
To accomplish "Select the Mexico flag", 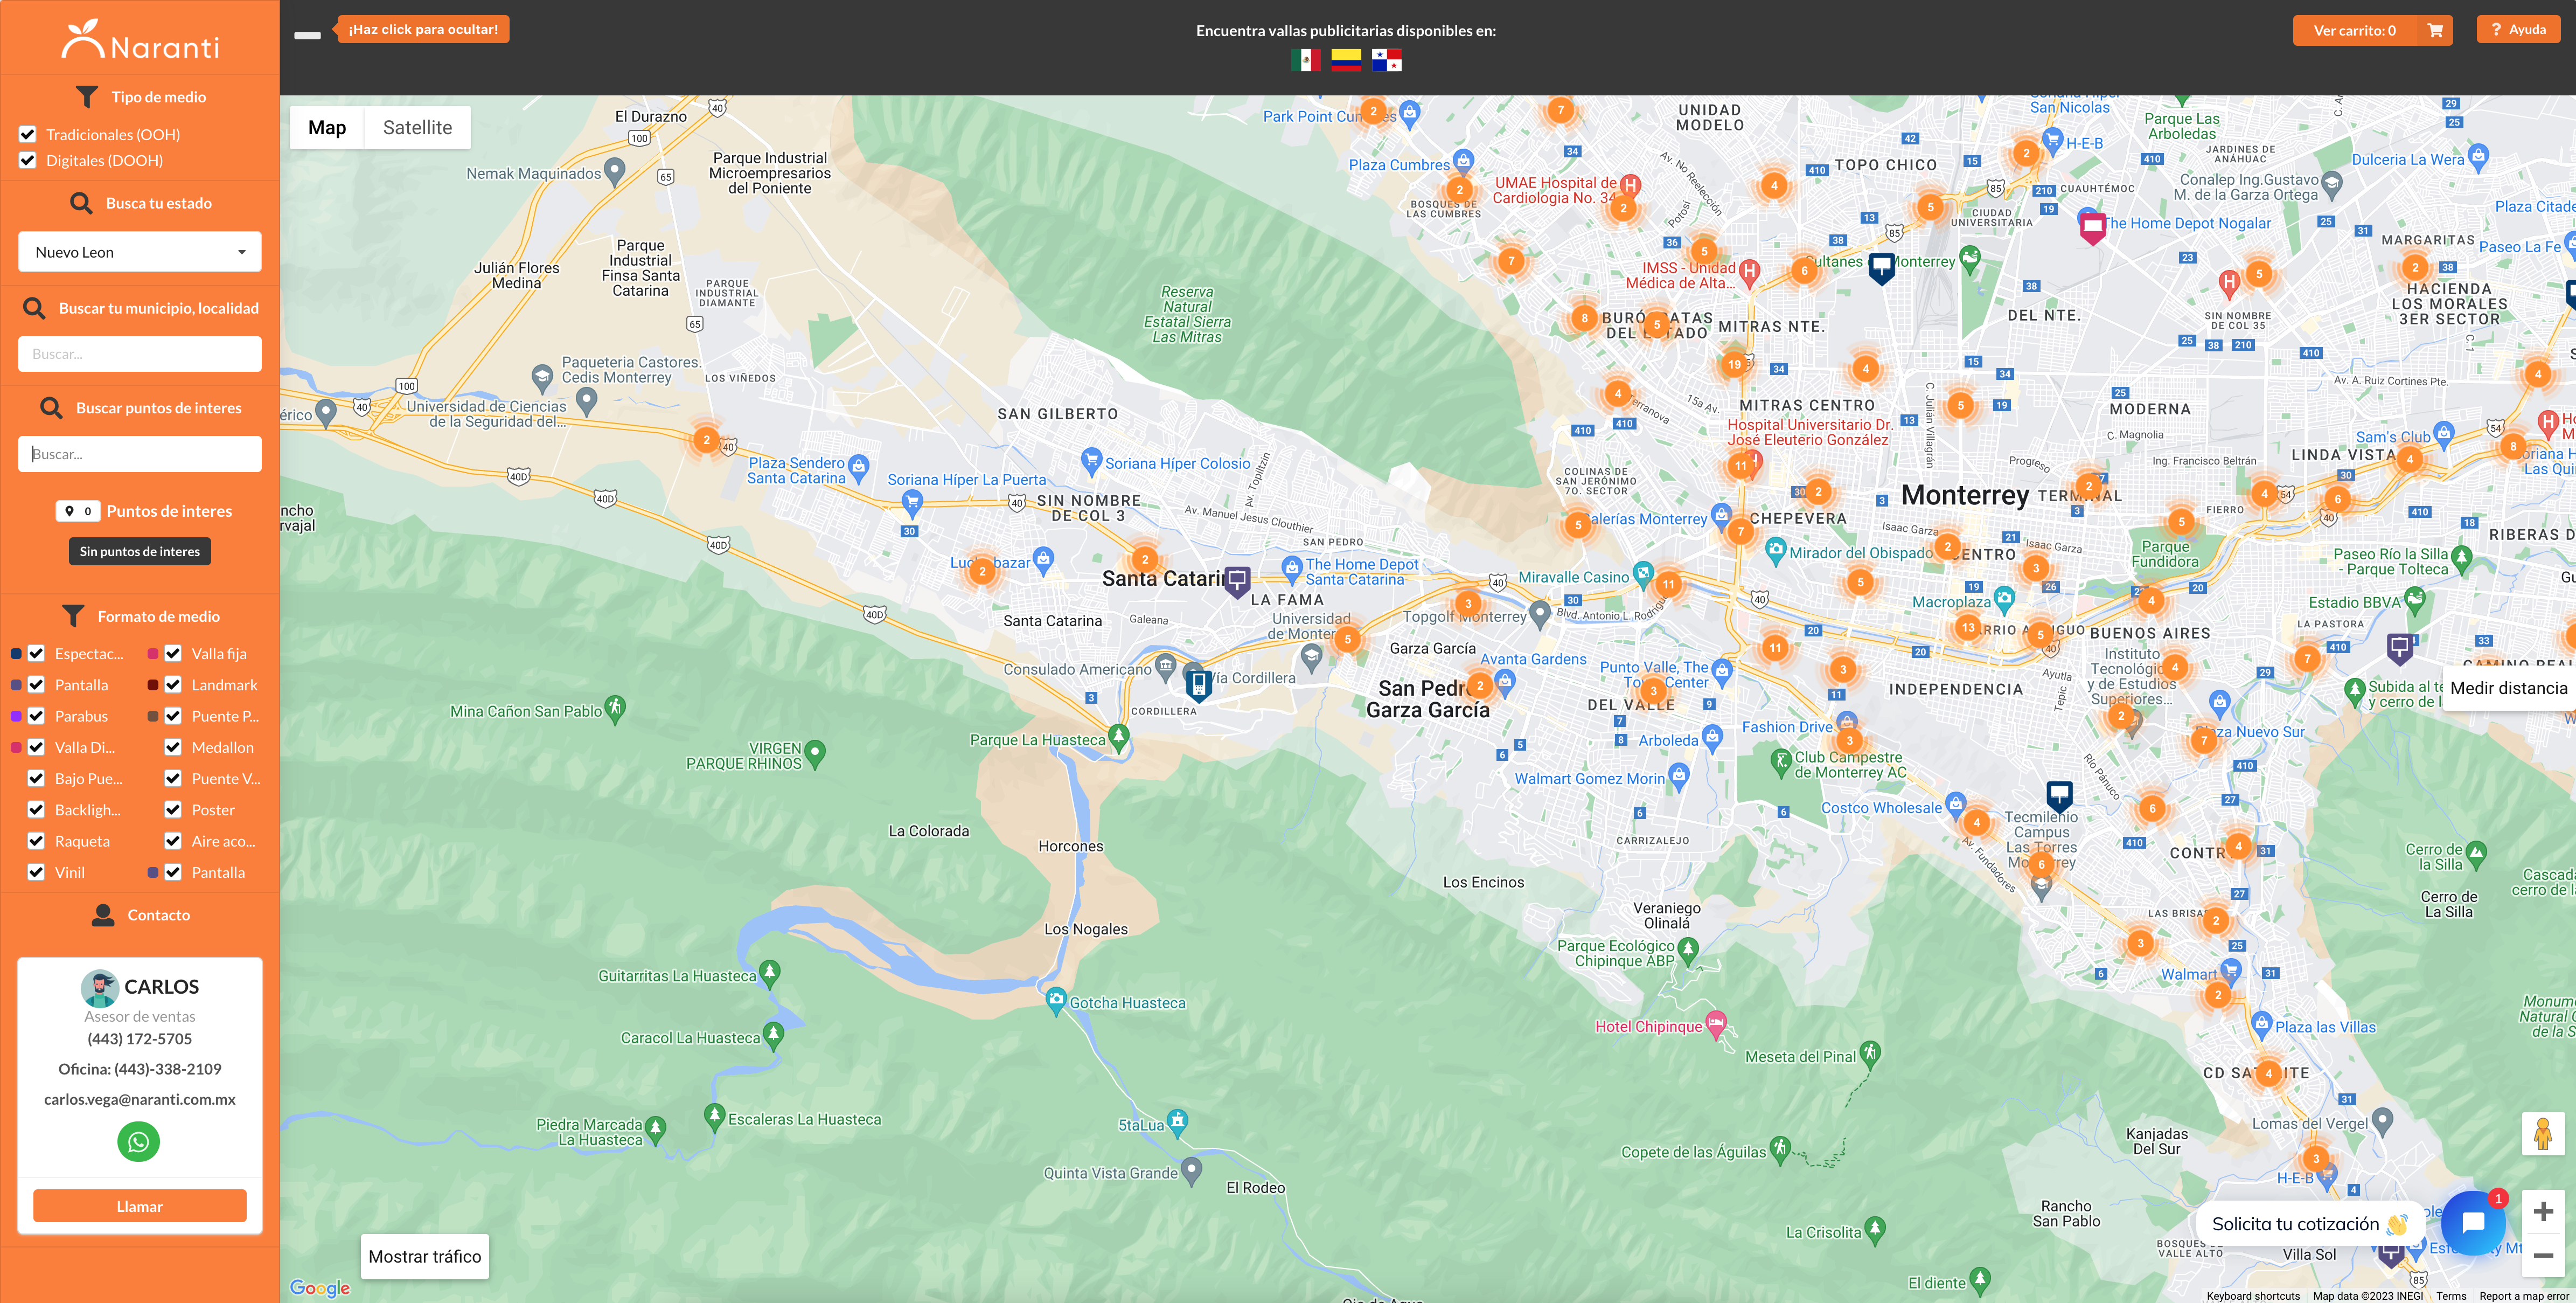I will click(x=1305, y=61).
